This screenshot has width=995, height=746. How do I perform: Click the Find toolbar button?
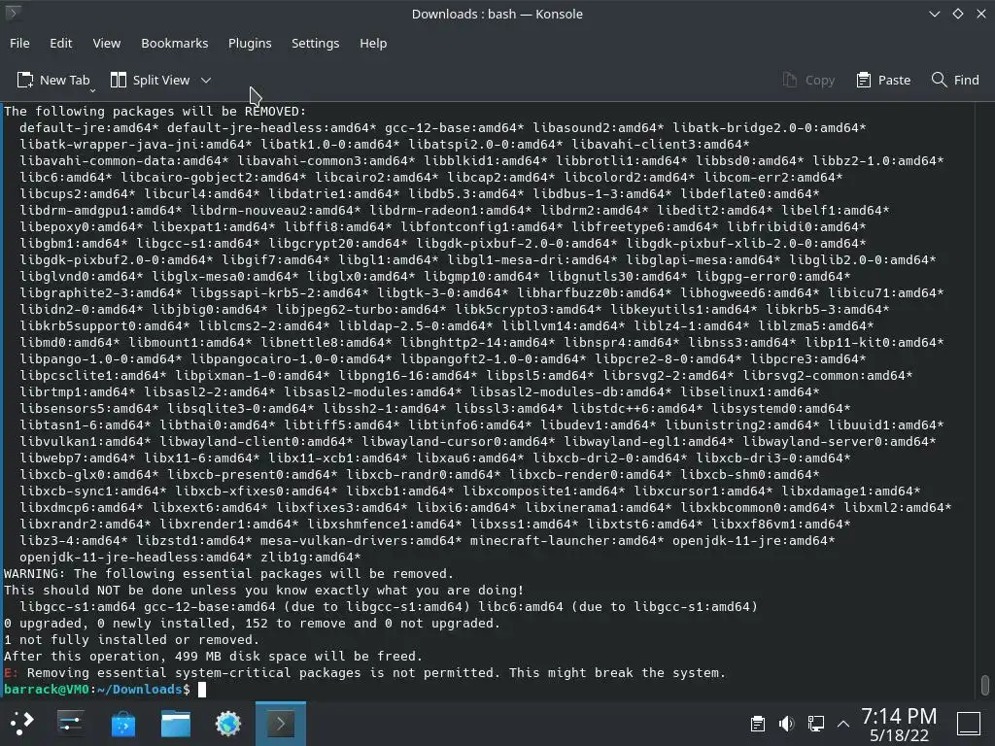pyautogui.click(x=955, y=80)
